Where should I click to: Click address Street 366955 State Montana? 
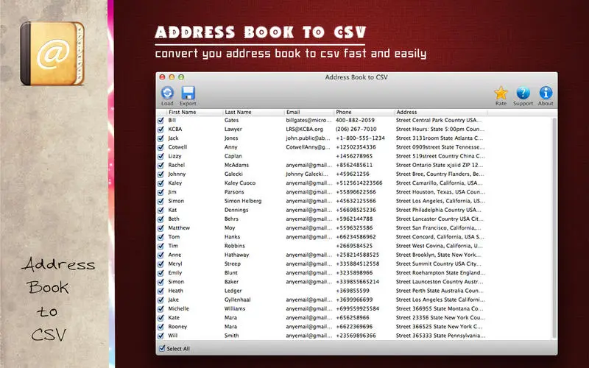(440, 308)
